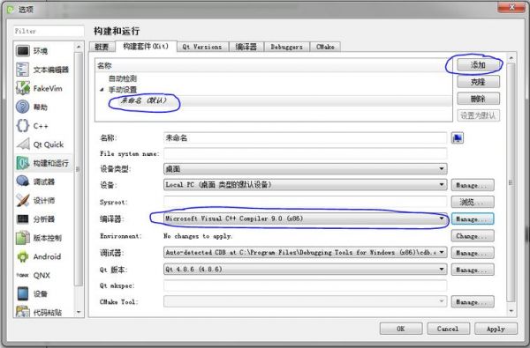The image size is (530, 348).
Task: Click the kit icon button beside name field
Action: (x=458, y=137)
